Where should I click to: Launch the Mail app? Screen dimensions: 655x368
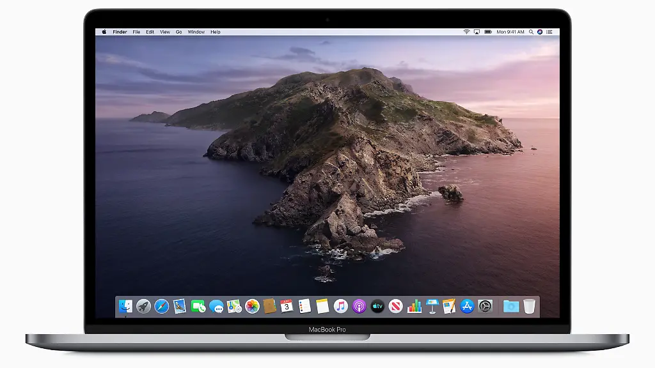coord(179,305)
